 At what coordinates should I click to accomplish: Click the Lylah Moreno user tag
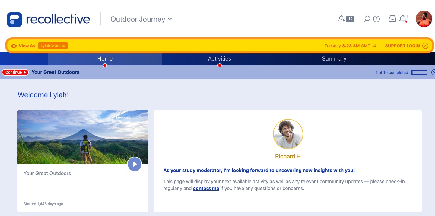[53, 46]
